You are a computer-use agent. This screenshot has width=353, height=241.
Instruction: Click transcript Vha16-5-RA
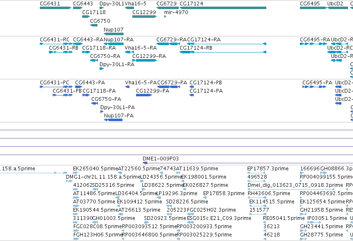[129, 52]
